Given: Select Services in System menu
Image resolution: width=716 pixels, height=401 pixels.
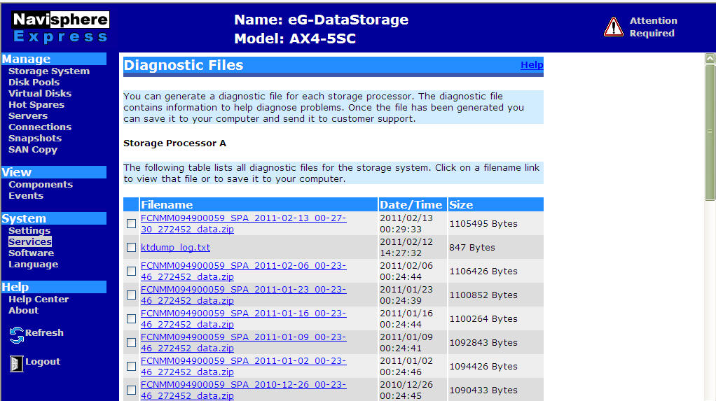Looking at the screenshot, I should (30, 241).
